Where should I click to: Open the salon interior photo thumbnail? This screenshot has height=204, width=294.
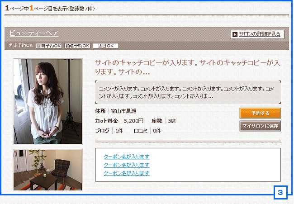47,170
